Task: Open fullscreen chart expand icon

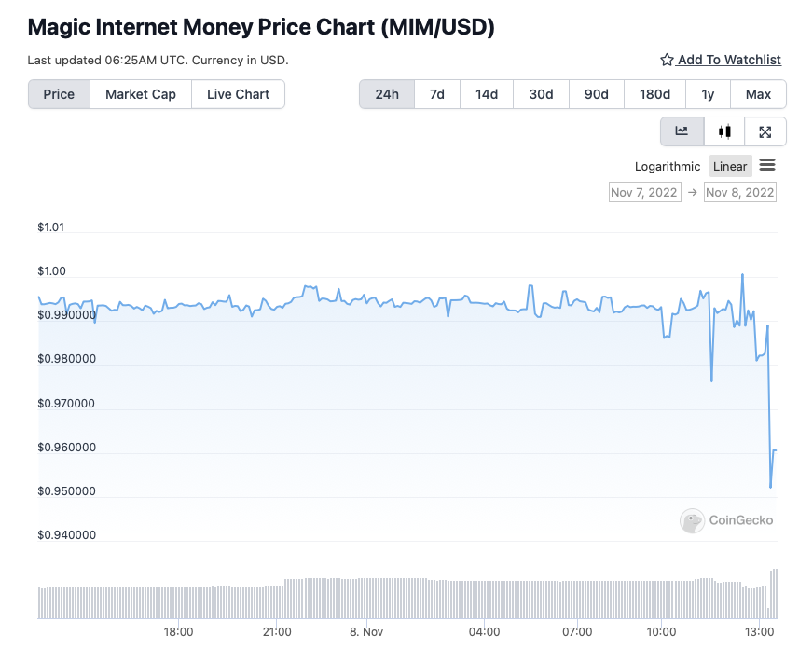Action: click(765, 131)
